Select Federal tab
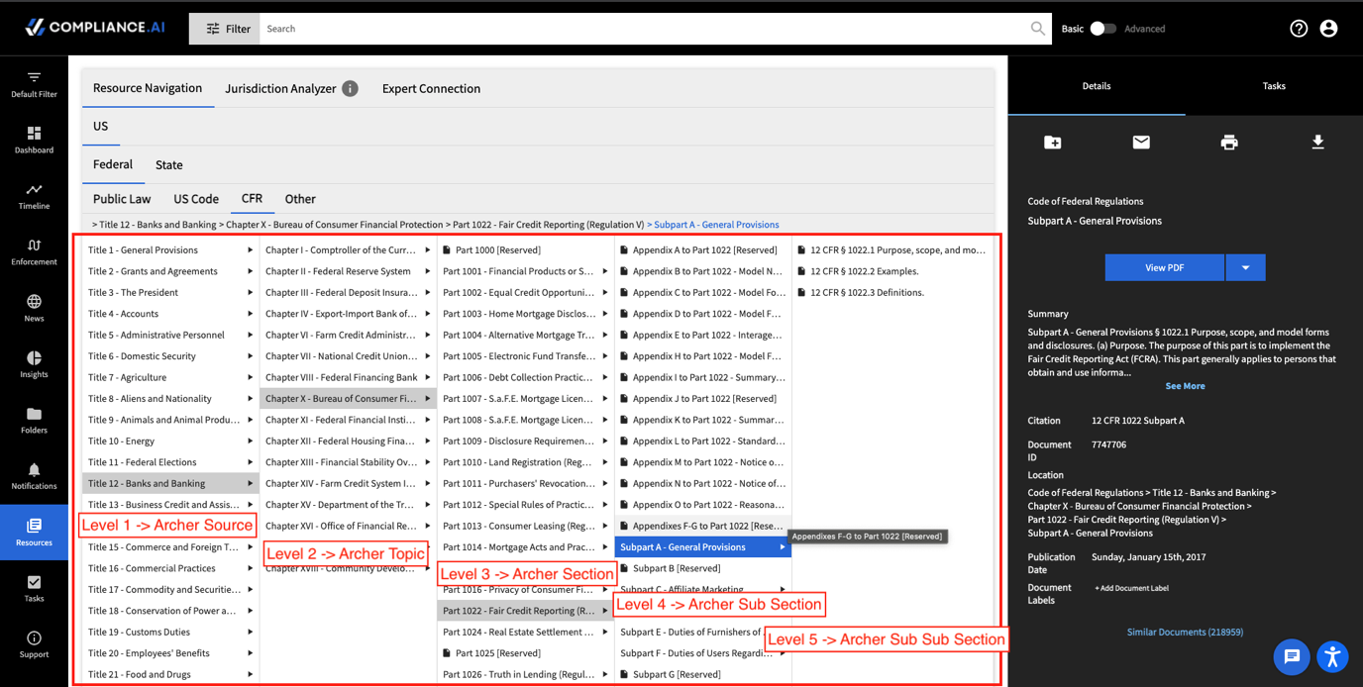 113,164
